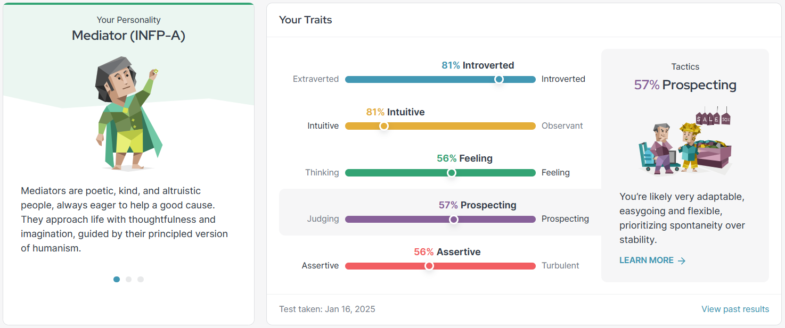Select the second carousel dot
785x328 pixels.
tap(128, 279)
